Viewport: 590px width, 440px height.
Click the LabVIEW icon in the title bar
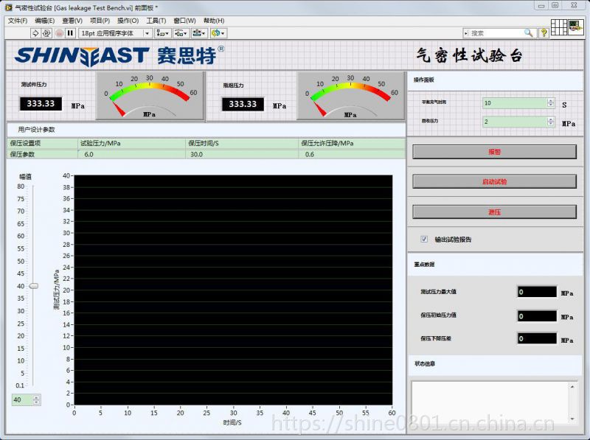click(x=8, y=7)
